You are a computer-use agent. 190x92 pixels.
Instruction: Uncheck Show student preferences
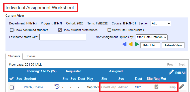pos(60,30)
